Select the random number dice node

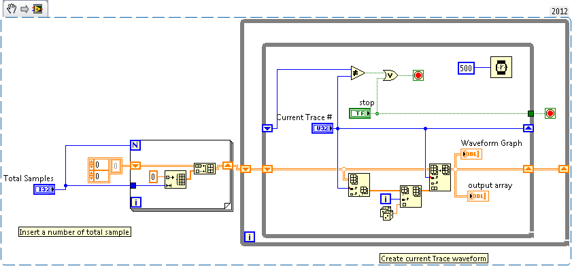[x=386, y=214]
